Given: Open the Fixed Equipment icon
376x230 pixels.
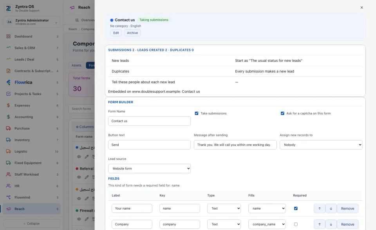Looking at the screenshot, I should coord(8,163).
